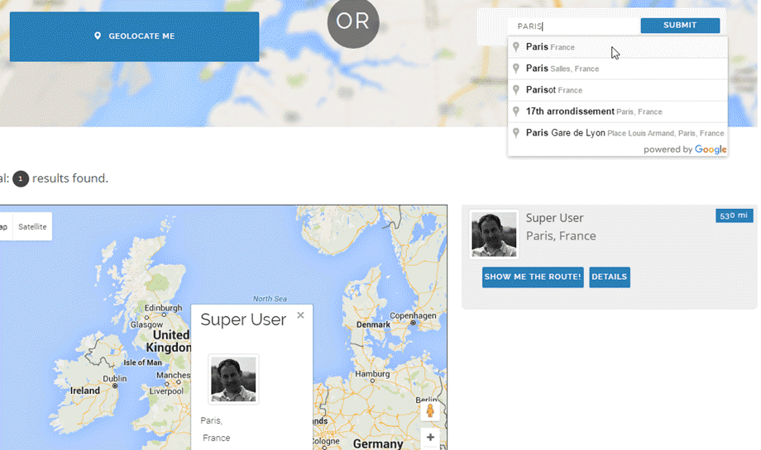Click the Submit search button
Viewport: 761px width, 450px height.
679,26
